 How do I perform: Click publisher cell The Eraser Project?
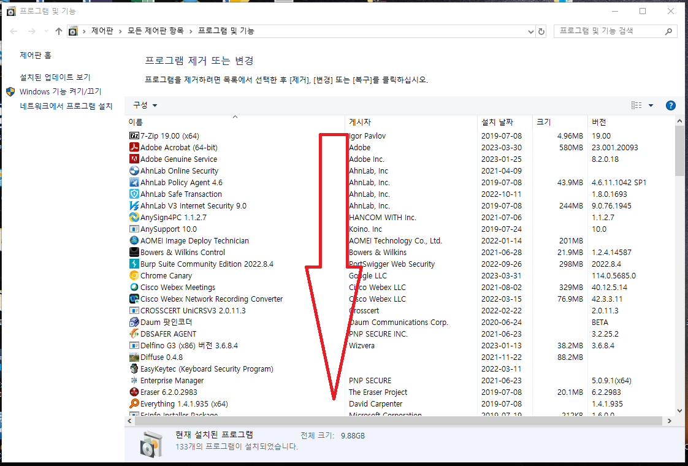click(378, 392)
